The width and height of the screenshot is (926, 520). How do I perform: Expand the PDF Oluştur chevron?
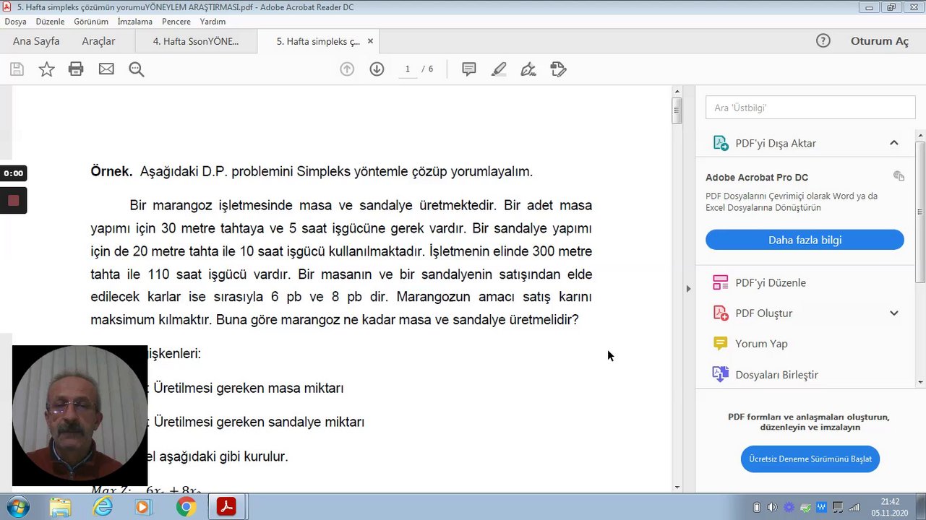(894, 313)
